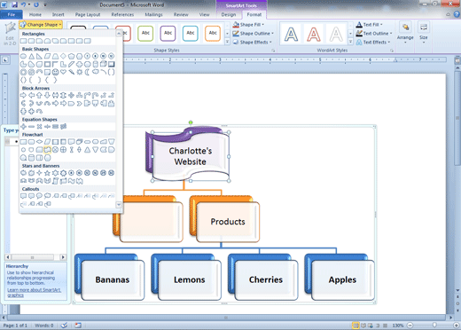
Task: Expand the Shape Fill options
Action: (x=248, y=25)
